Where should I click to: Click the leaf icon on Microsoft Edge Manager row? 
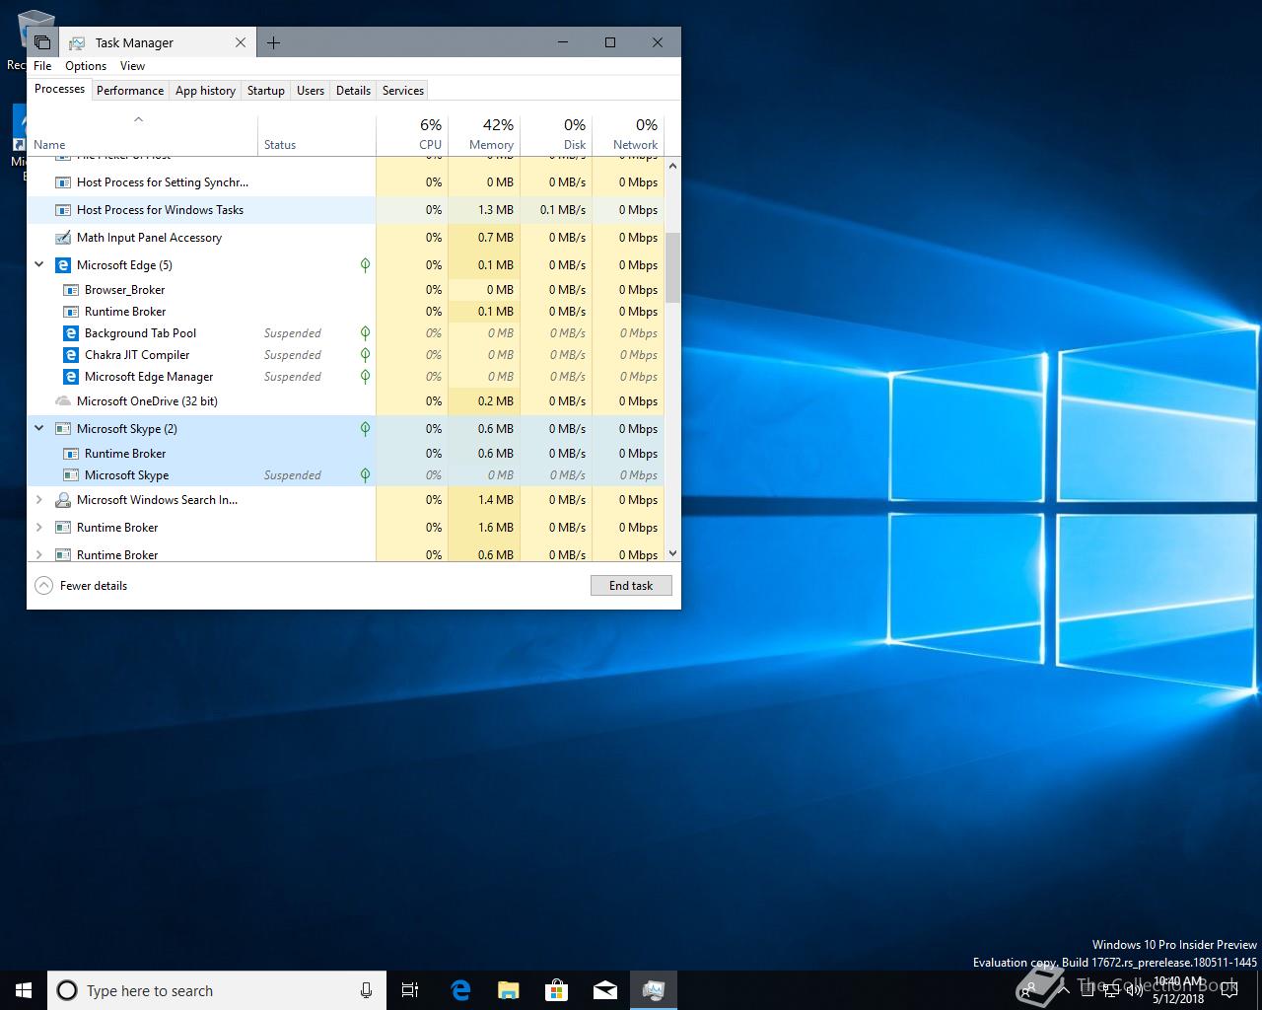[365, 377]
